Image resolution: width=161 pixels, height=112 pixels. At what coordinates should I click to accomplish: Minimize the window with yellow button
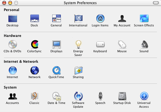click(10, 3)
